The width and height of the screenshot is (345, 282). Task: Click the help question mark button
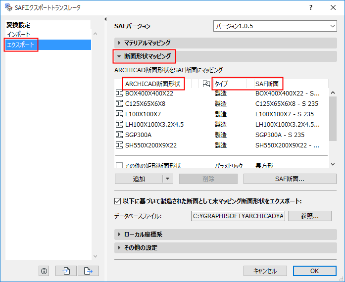[311, 7]
